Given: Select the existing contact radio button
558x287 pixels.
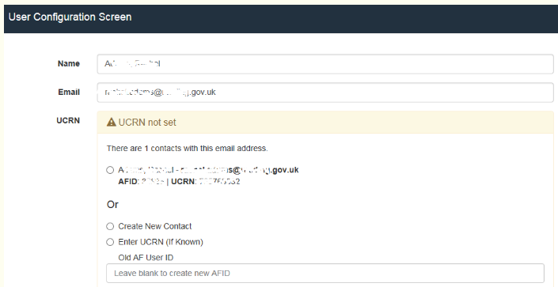Looking at the screenshot, I should click(110, 170).
